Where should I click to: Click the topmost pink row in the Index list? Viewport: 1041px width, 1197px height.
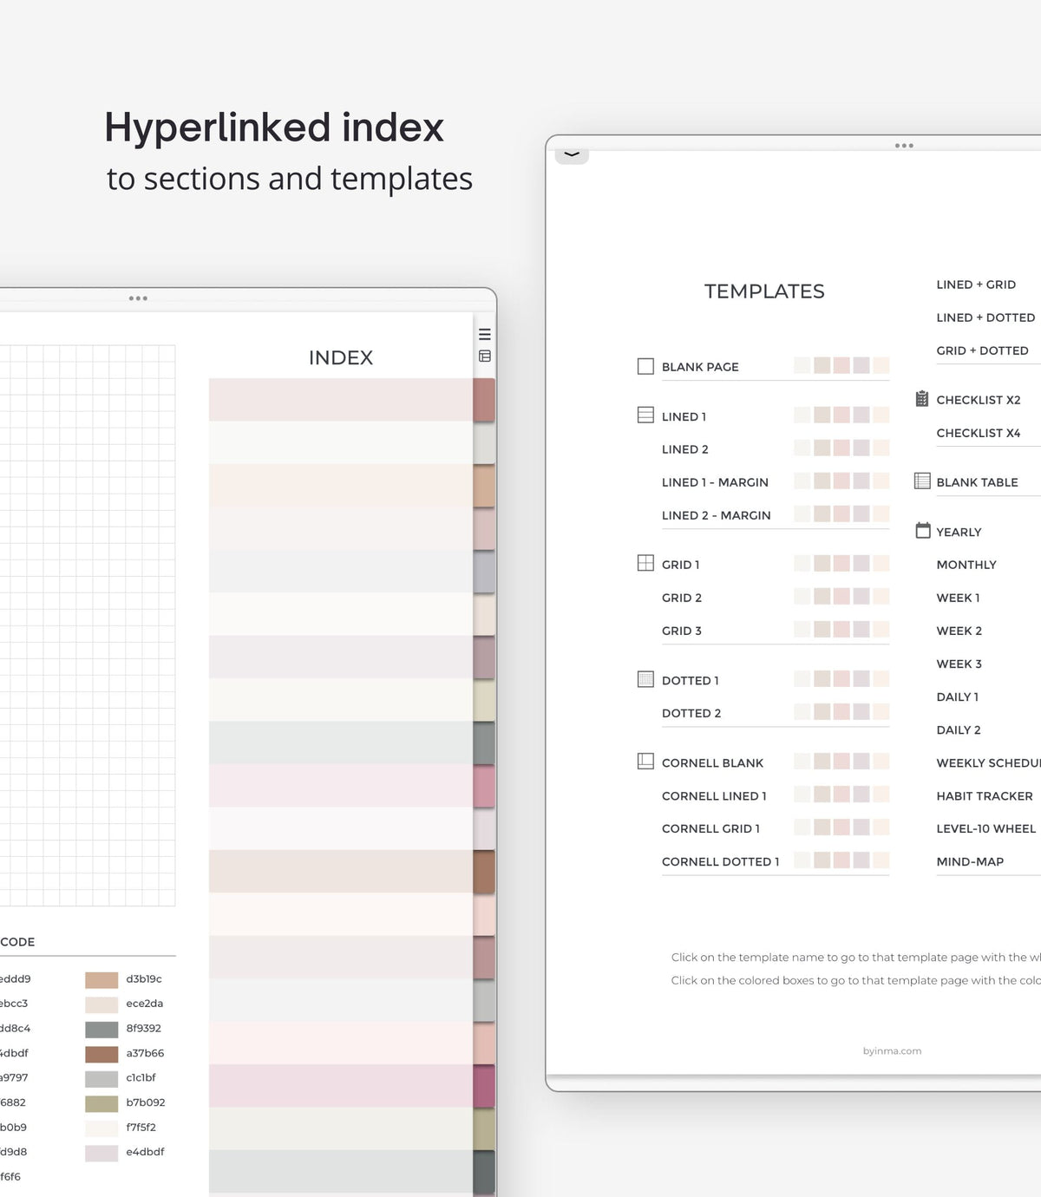point(341,400)
